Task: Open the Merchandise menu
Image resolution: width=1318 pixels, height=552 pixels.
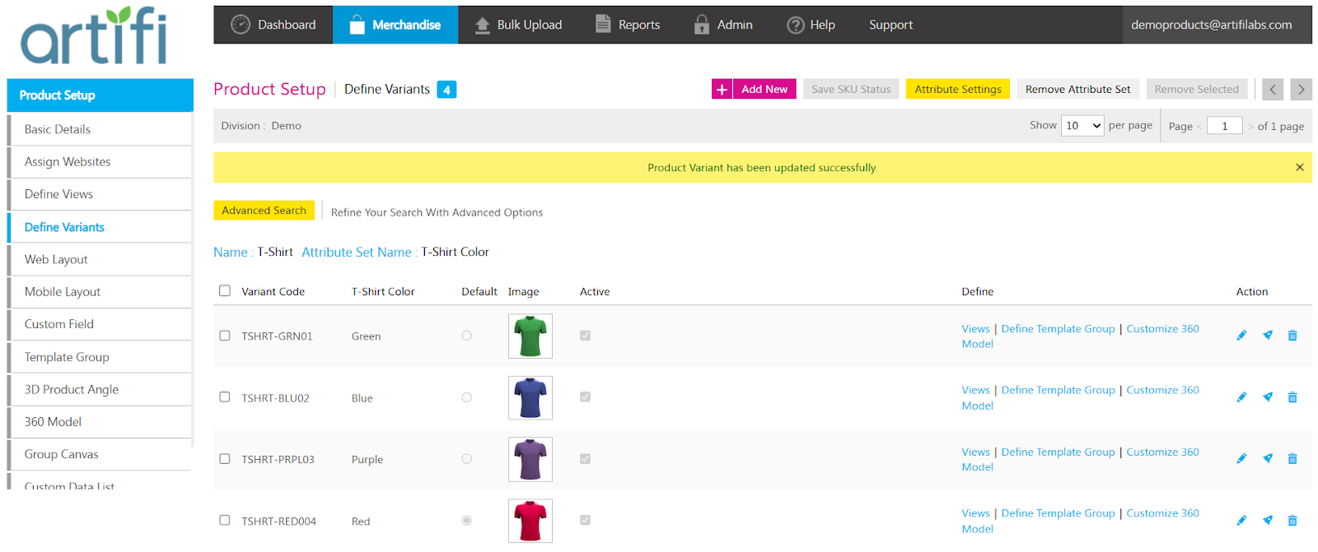Action: point(395,25)
